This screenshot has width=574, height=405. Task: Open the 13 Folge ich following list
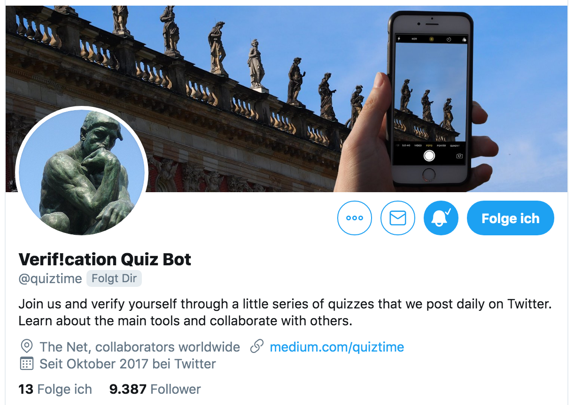pyautogui.click(x=55, y=389)
